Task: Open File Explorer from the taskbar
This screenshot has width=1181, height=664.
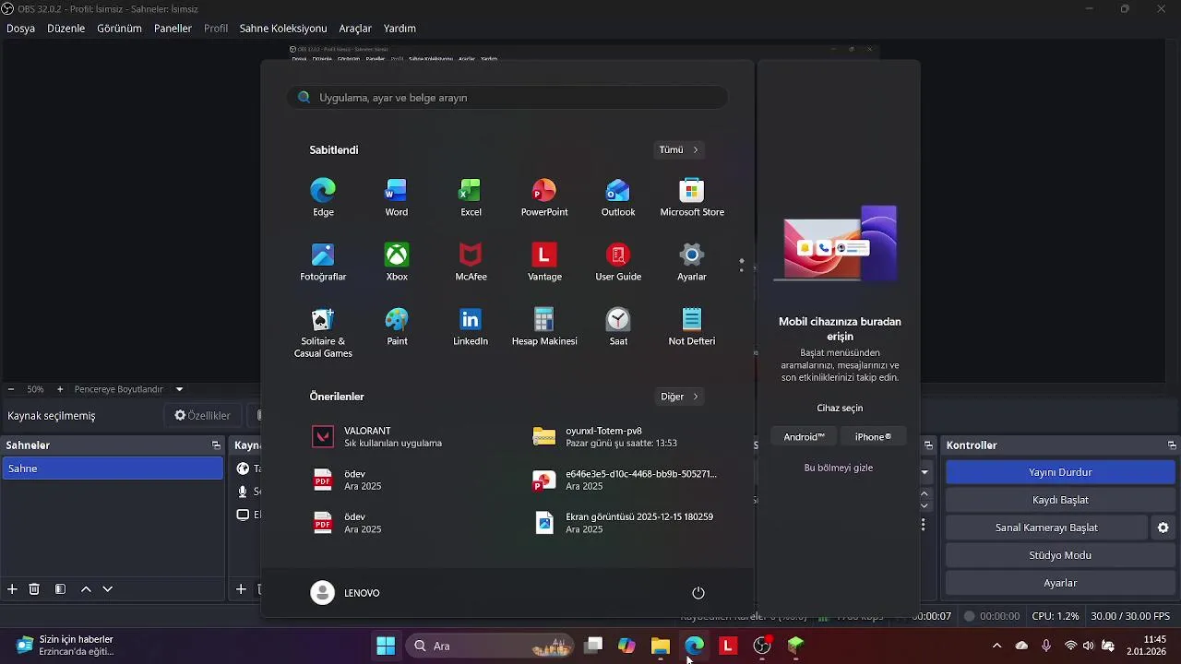Action: (660, 646)
